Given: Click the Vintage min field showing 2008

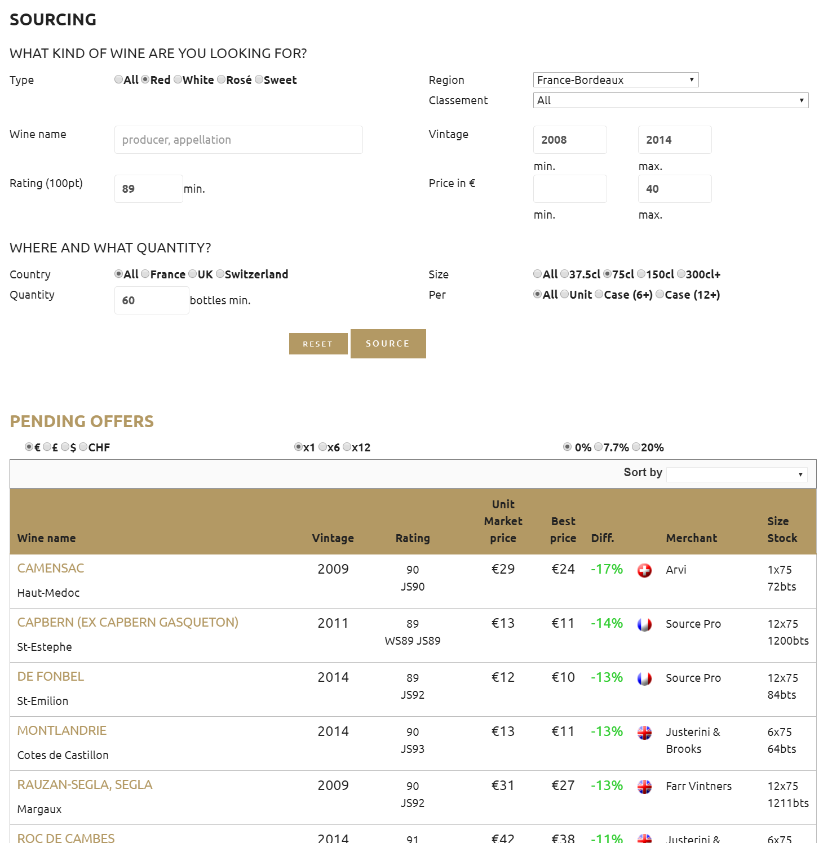Looking at the screenshot, I should pyautogui.click(x=570, y=140).
